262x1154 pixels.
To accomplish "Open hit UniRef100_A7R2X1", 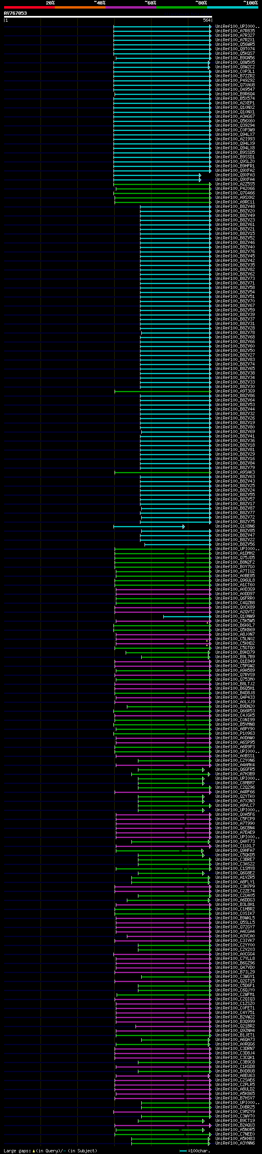I will [235, 40].
